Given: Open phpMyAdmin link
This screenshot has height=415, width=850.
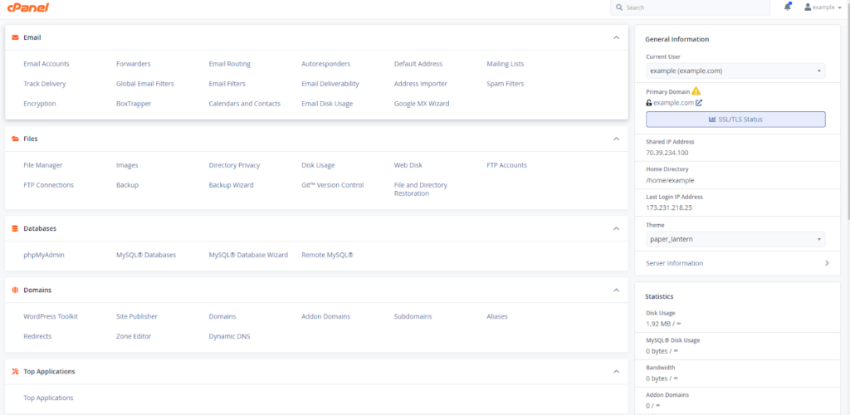Looking at the screenshot, I should point(44,255).
